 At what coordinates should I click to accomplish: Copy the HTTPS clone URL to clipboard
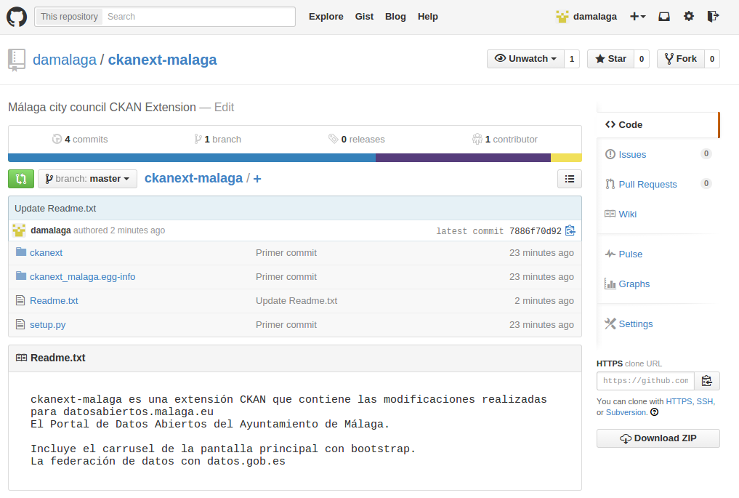click(x=707, y=380)
